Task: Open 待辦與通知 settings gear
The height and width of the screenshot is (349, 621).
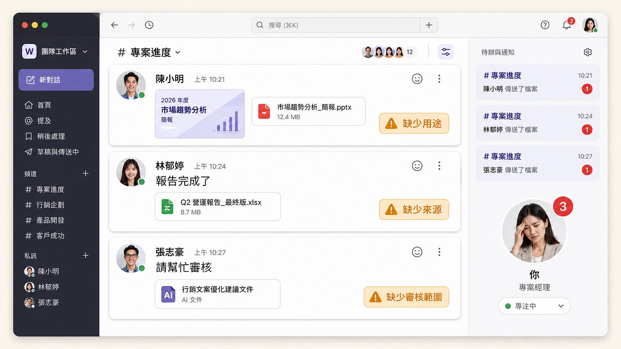Action: tap(588, 52)
